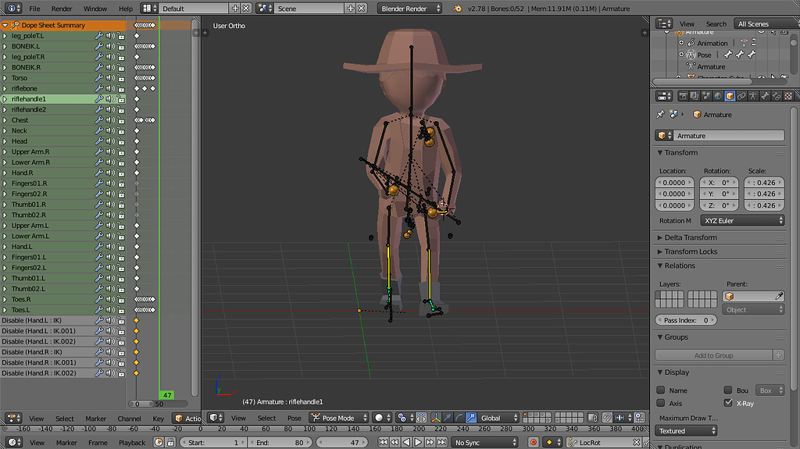This screenshot has width=800, height=449.
Task: Click the Blender logo in header
Action: 457,8
